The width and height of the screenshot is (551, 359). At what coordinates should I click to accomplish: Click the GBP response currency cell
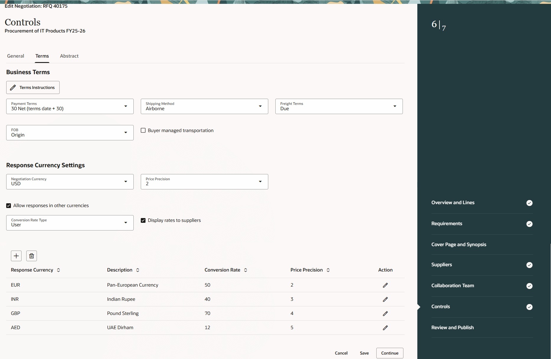click(15, 313)
